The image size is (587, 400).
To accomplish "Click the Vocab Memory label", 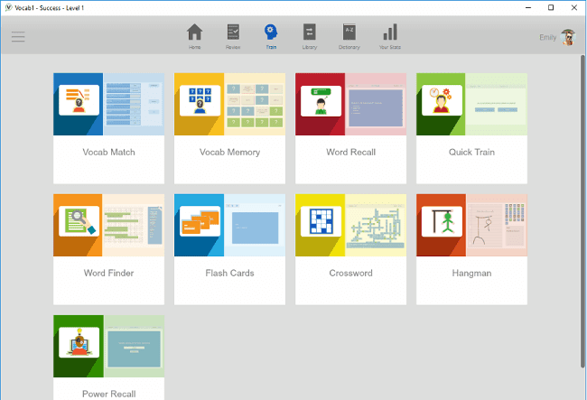I will tap(230, 153).
